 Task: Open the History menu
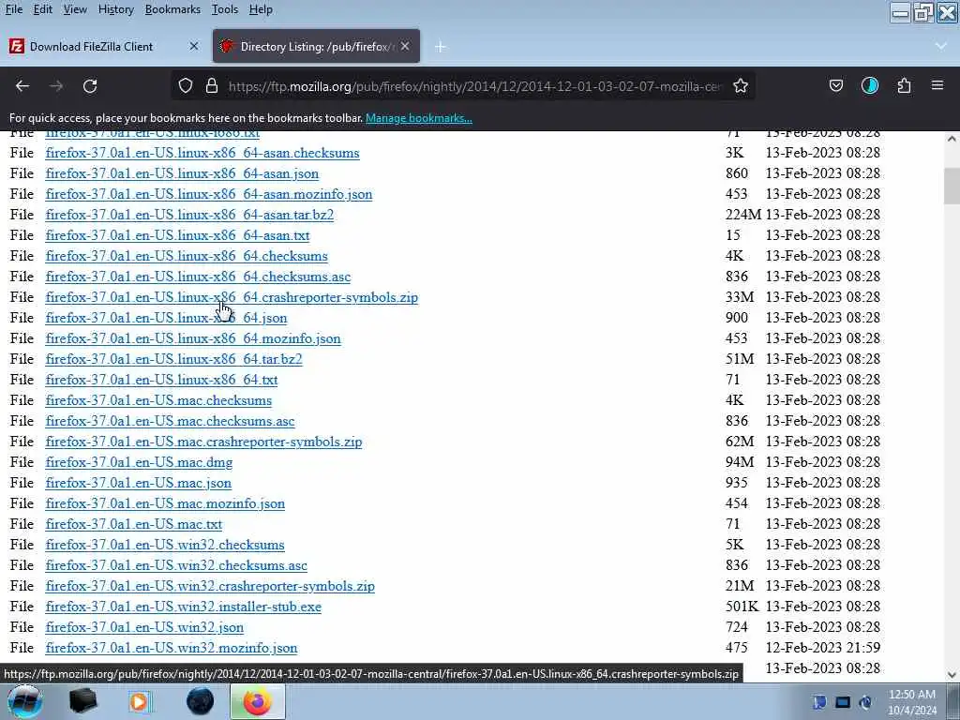click(x=115, y=9)
